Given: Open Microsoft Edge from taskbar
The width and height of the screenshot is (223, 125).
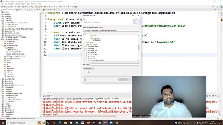Looking at the screenshot, I should (x=60, y=123).
